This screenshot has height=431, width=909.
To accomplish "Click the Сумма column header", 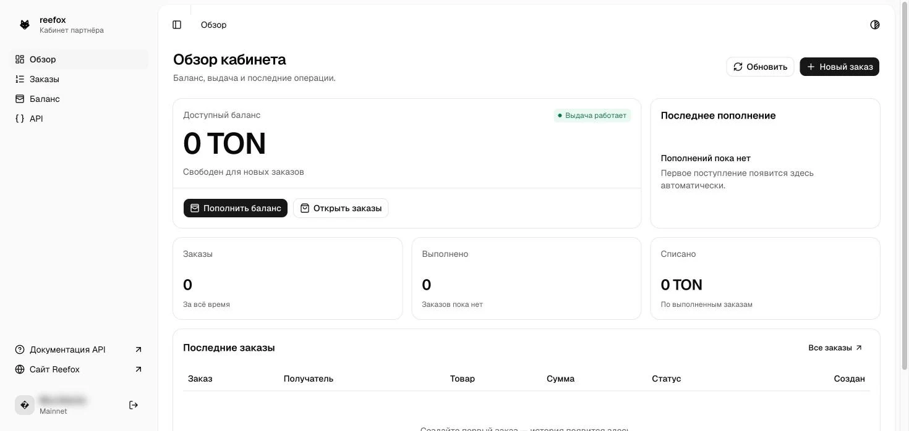I will (x=560, y=379).
